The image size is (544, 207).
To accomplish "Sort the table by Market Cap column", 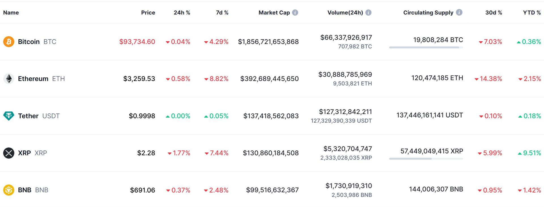I will tap(274, 12).
